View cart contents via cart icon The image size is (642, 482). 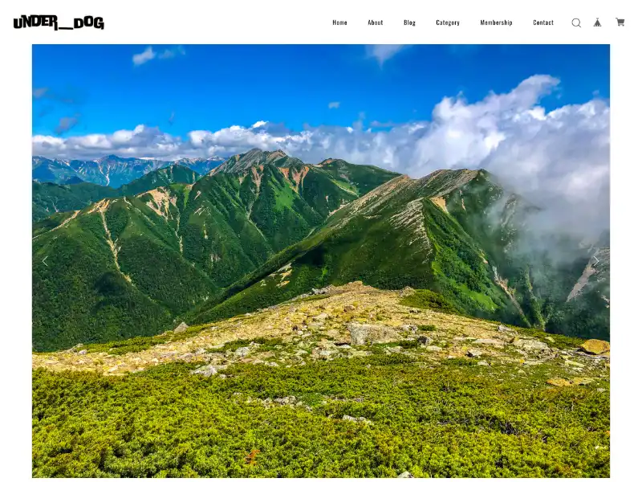(x=620, y=22)
